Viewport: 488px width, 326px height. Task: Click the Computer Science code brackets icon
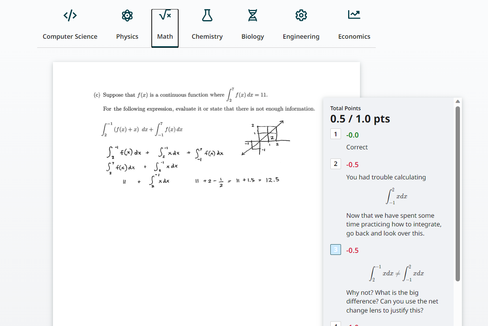click(x=70, y=15)
